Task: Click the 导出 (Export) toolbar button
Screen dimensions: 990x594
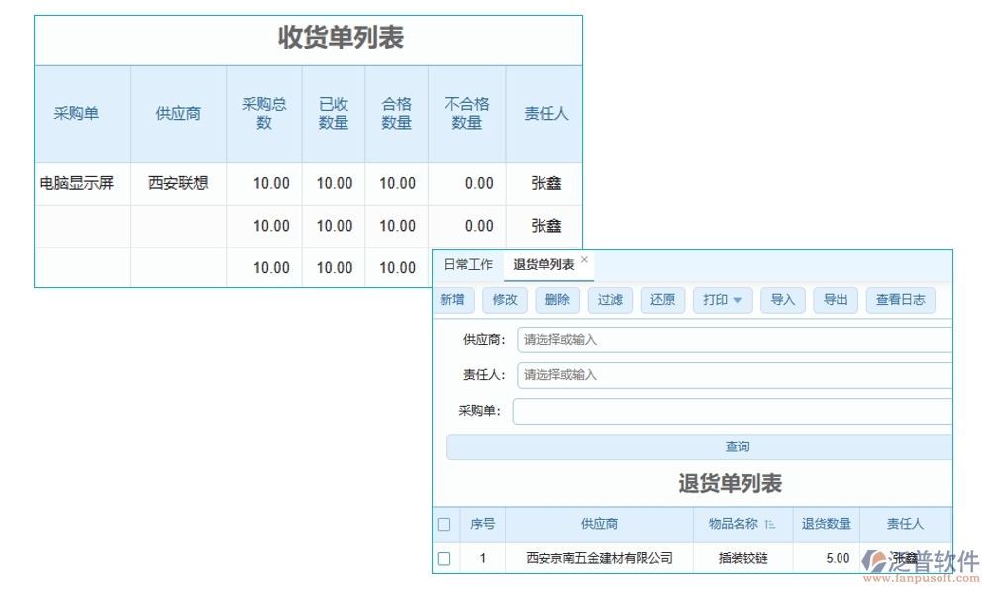Action: [835, 300]
